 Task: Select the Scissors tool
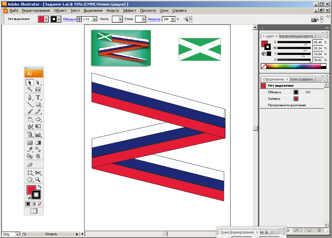point(38,173)
